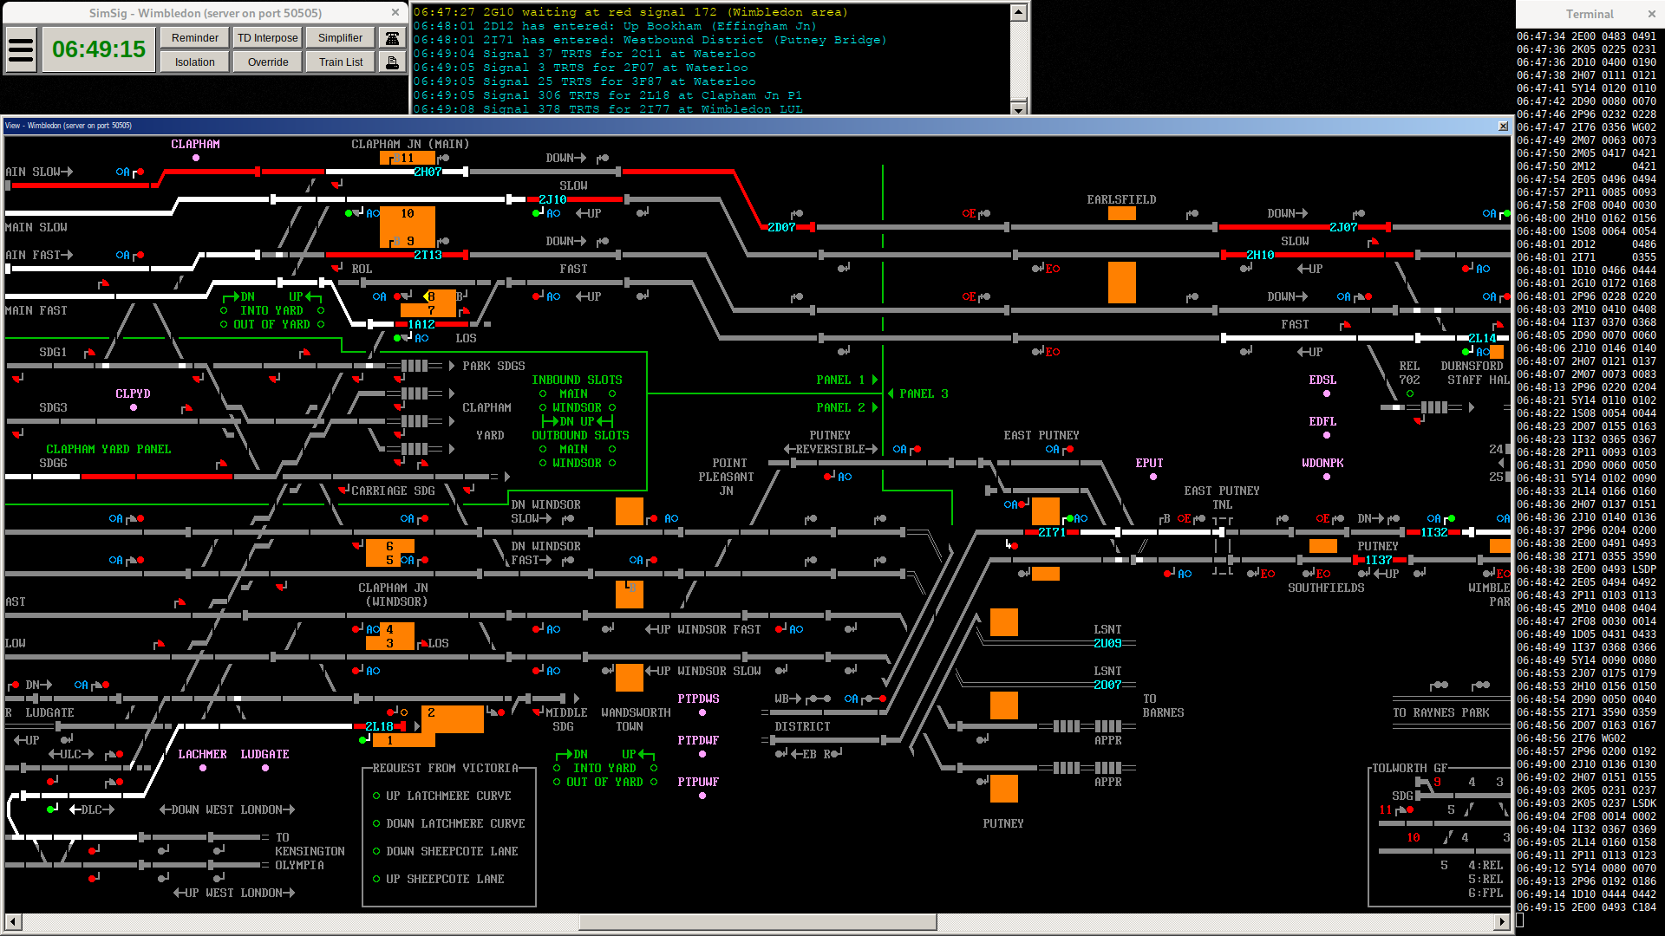1665x936 pixels.
Task: Click the pink EPUT location dot
Action: [1153, 477]
